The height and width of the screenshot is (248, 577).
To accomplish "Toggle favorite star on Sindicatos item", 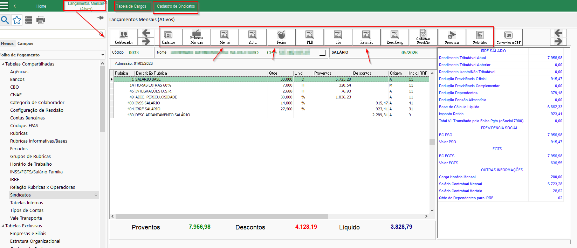I will [x=96, y=194].
